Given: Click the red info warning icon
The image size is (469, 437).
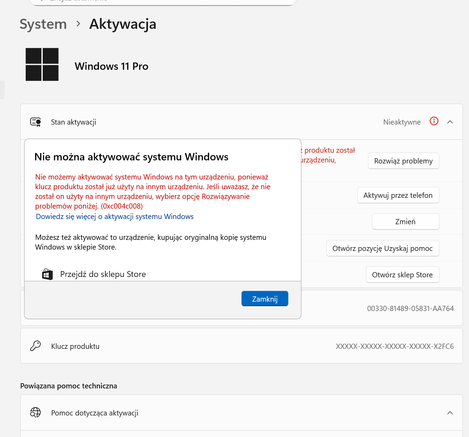Looking at the screenshot, I should (x=434, y=121).
